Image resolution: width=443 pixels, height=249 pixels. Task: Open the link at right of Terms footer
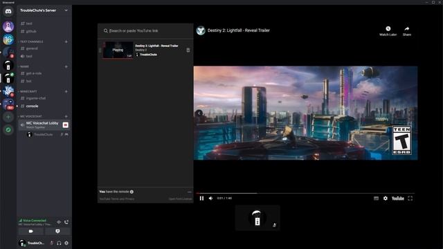[x=180, y=199]
